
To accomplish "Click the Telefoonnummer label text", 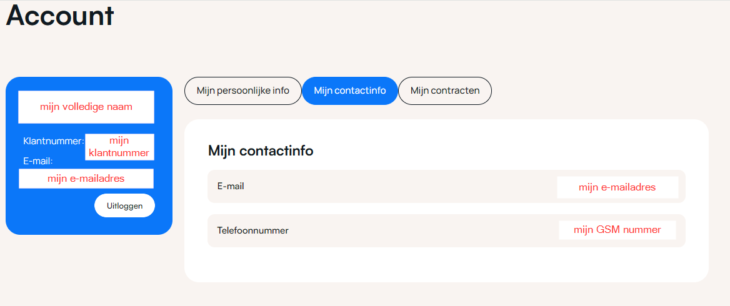I will (252, 230).
